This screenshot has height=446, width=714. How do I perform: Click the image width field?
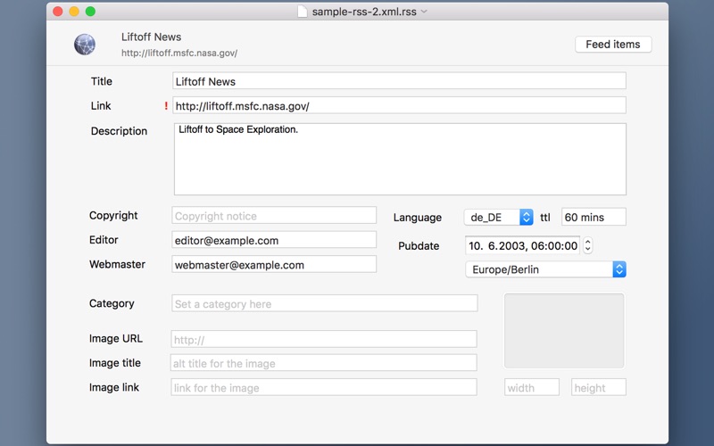pyautogui.click(x=532, y=387)
